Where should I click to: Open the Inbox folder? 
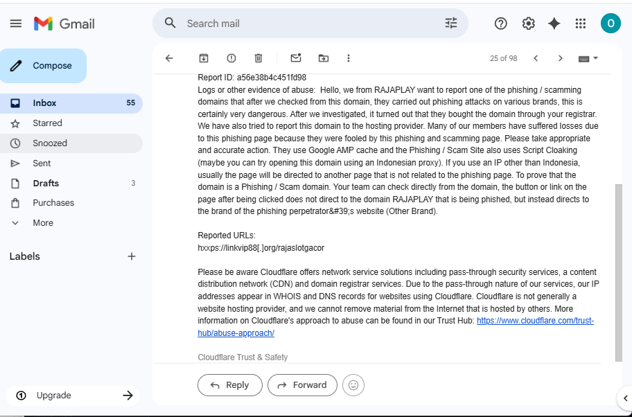[x=71, y=103]
